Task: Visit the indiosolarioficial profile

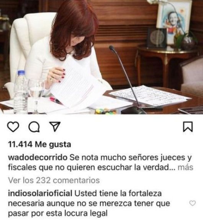Action: pyautogui.click(x=40, y=194)
